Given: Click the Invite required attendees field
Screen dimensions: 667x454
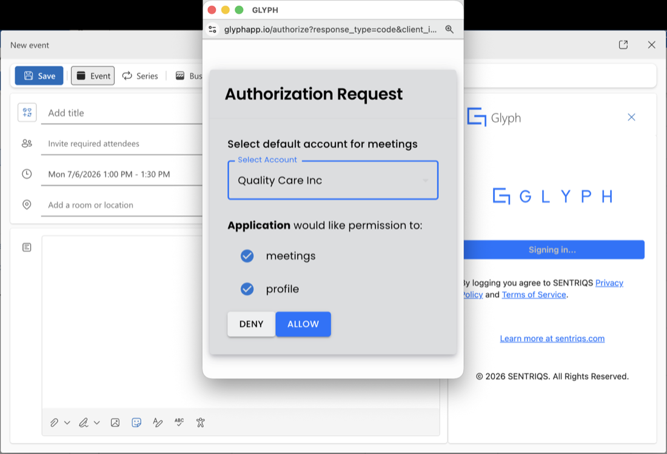Looking at the screenshot, I should [x=122, y=144].
